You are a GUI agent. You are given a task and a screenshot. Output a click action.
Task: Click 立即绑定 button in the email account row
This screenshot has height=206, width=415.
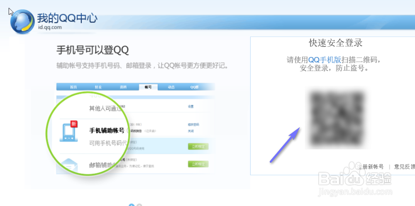point(198,164)
